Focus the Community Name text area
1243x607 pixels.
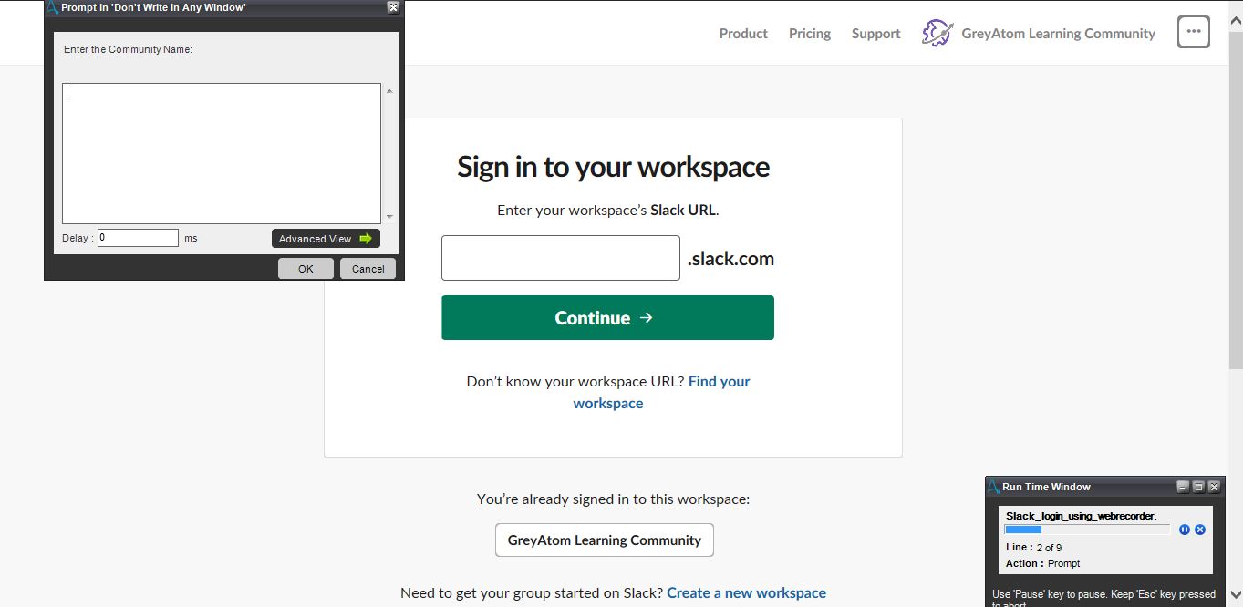click(x=222, y=153)
